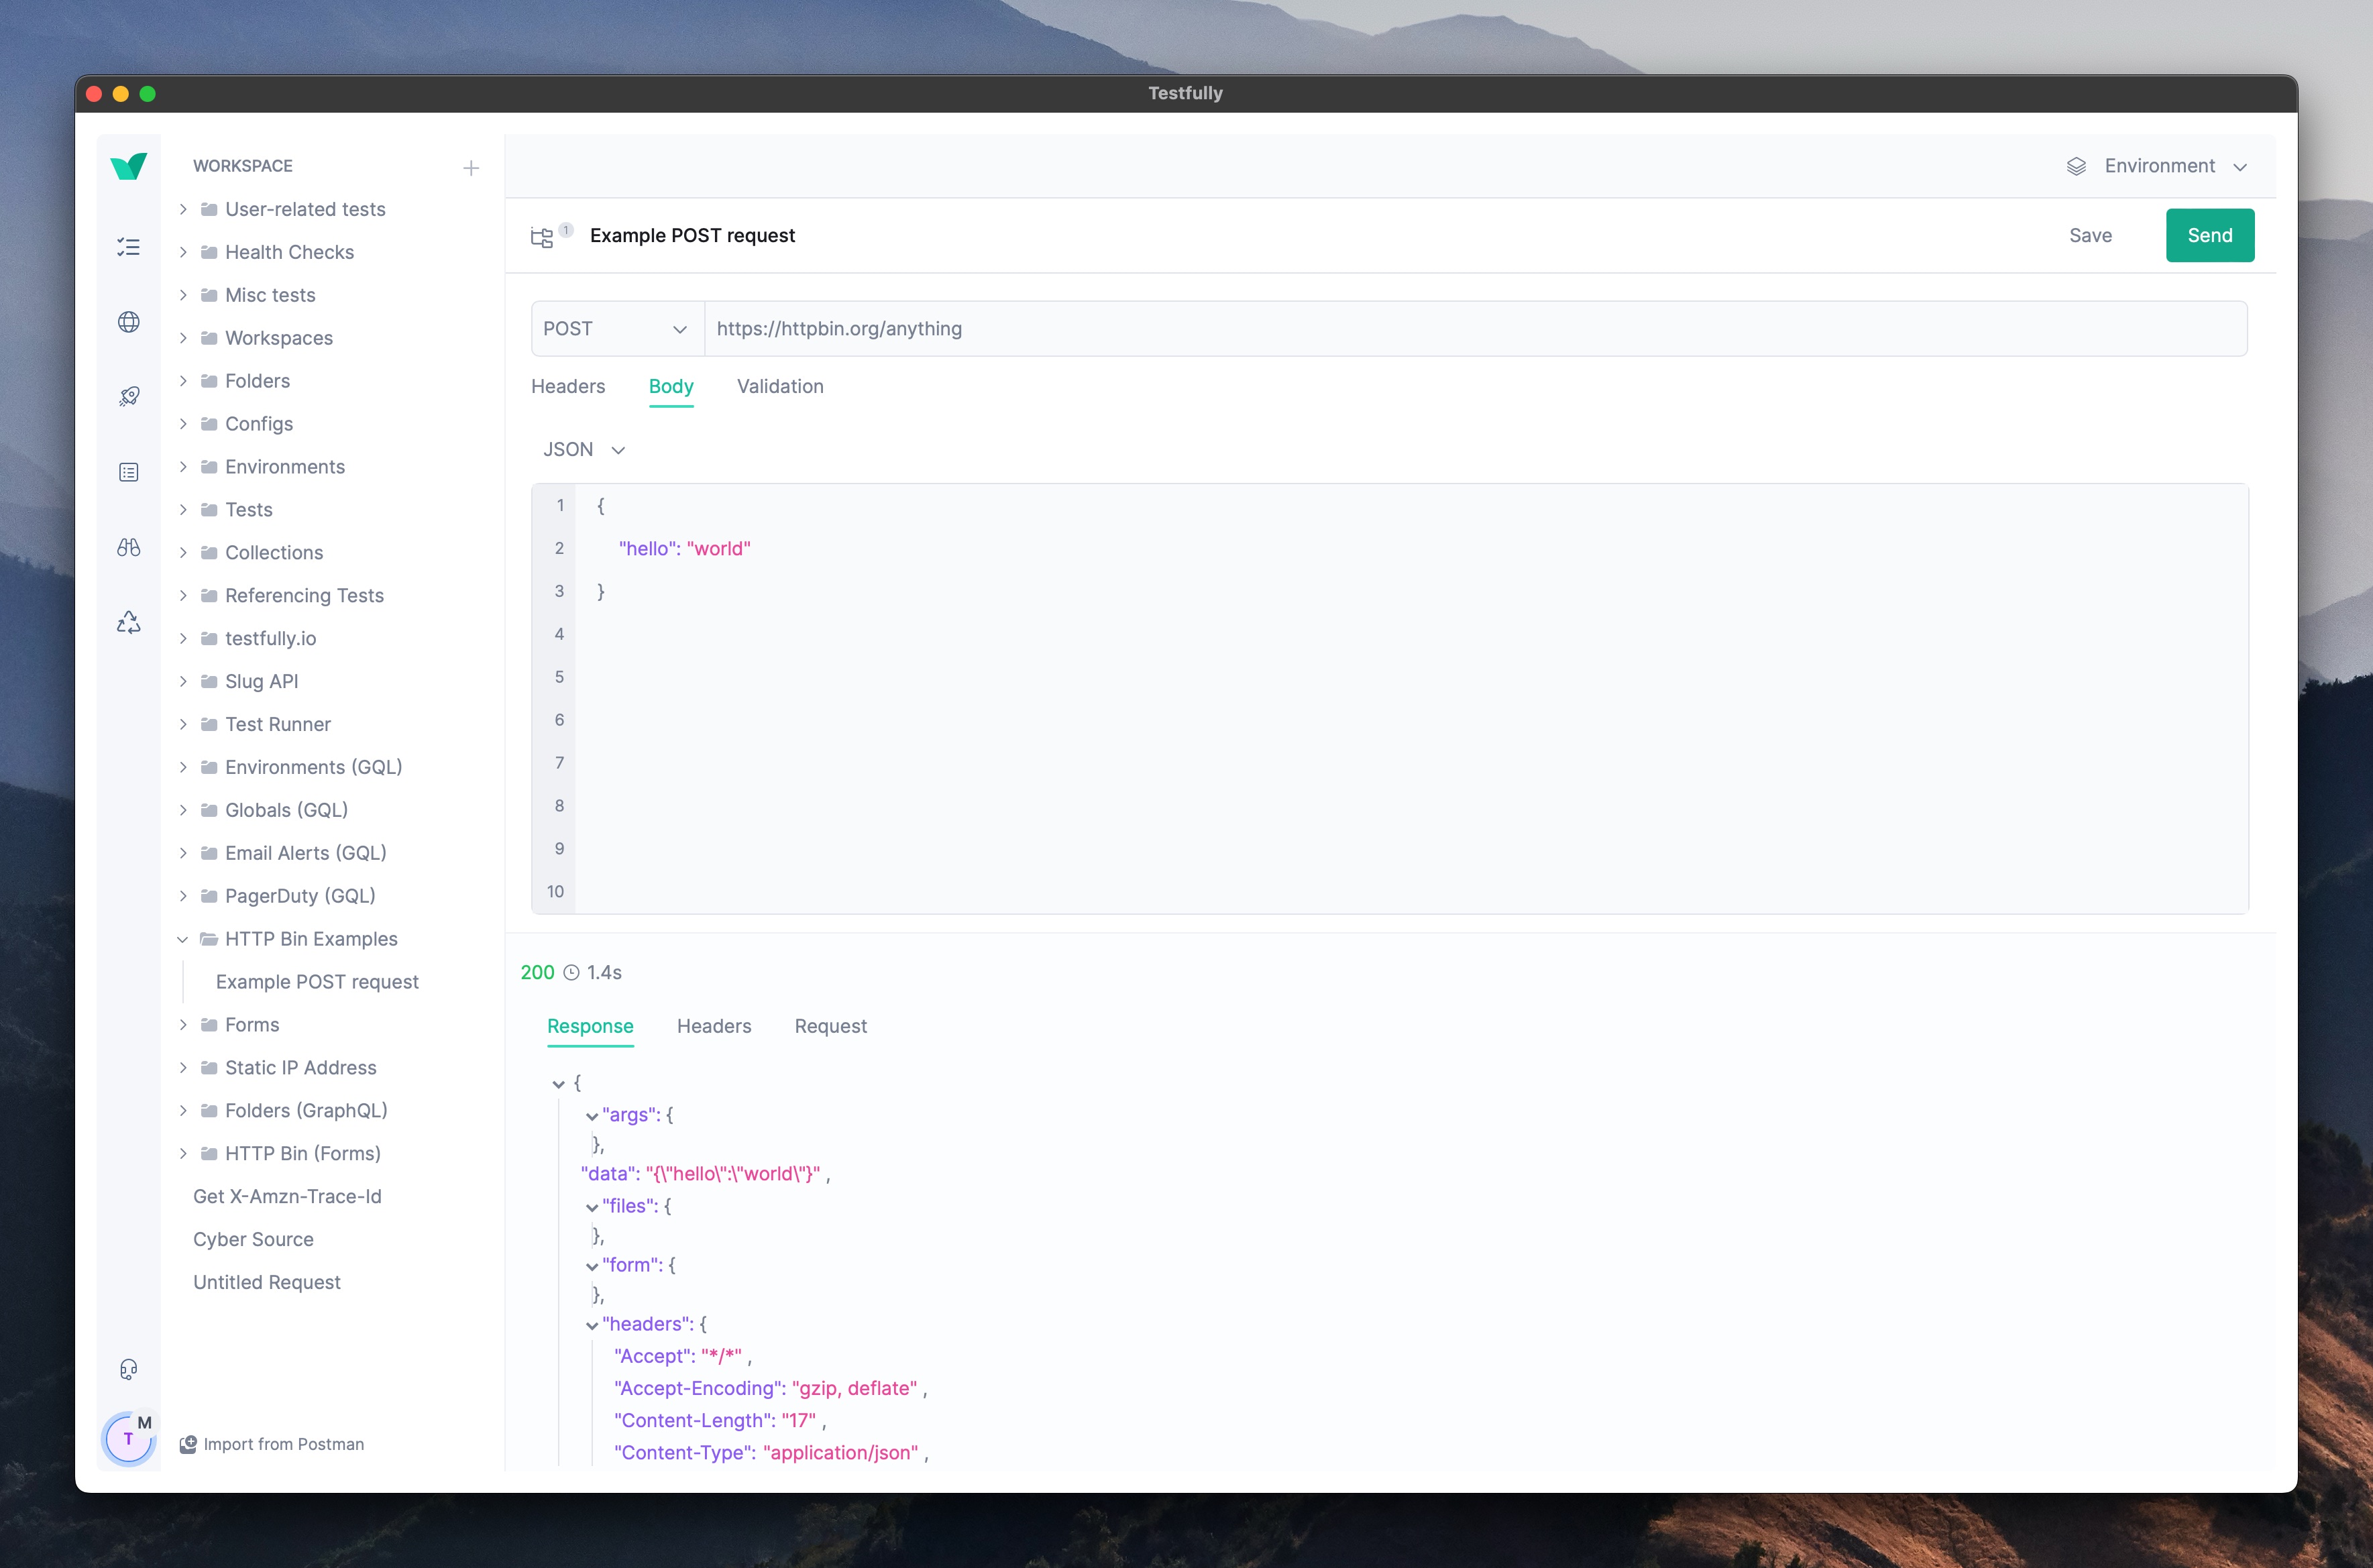Open the user avatar menu
This screenshot has width=2373, height=1568.
point(129,1439)
